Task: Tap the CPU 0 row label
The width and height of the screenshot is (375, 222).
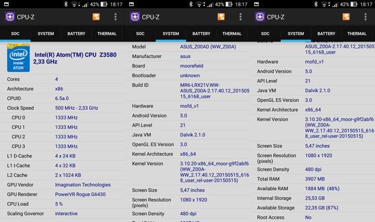Action: pyautogui.click(x=18, y=117)
